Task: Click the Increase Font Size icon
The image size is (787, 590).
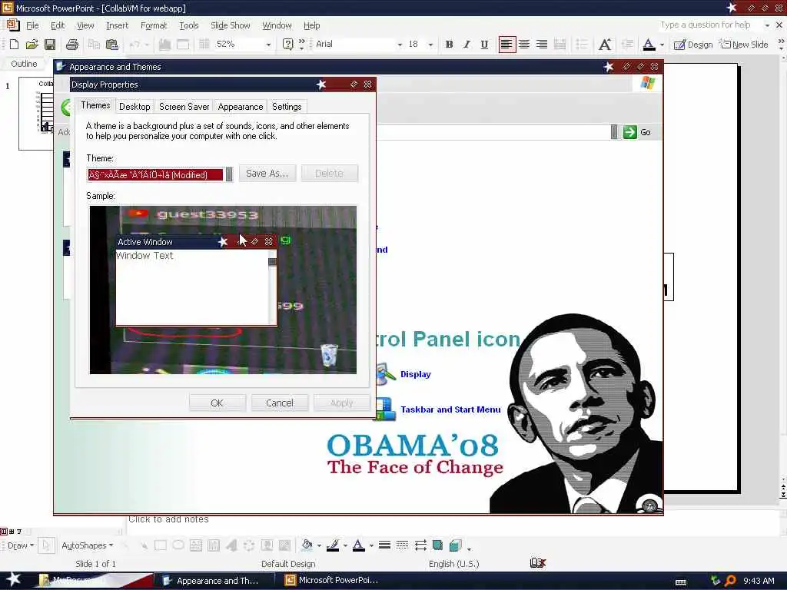Action: point(605,44)
